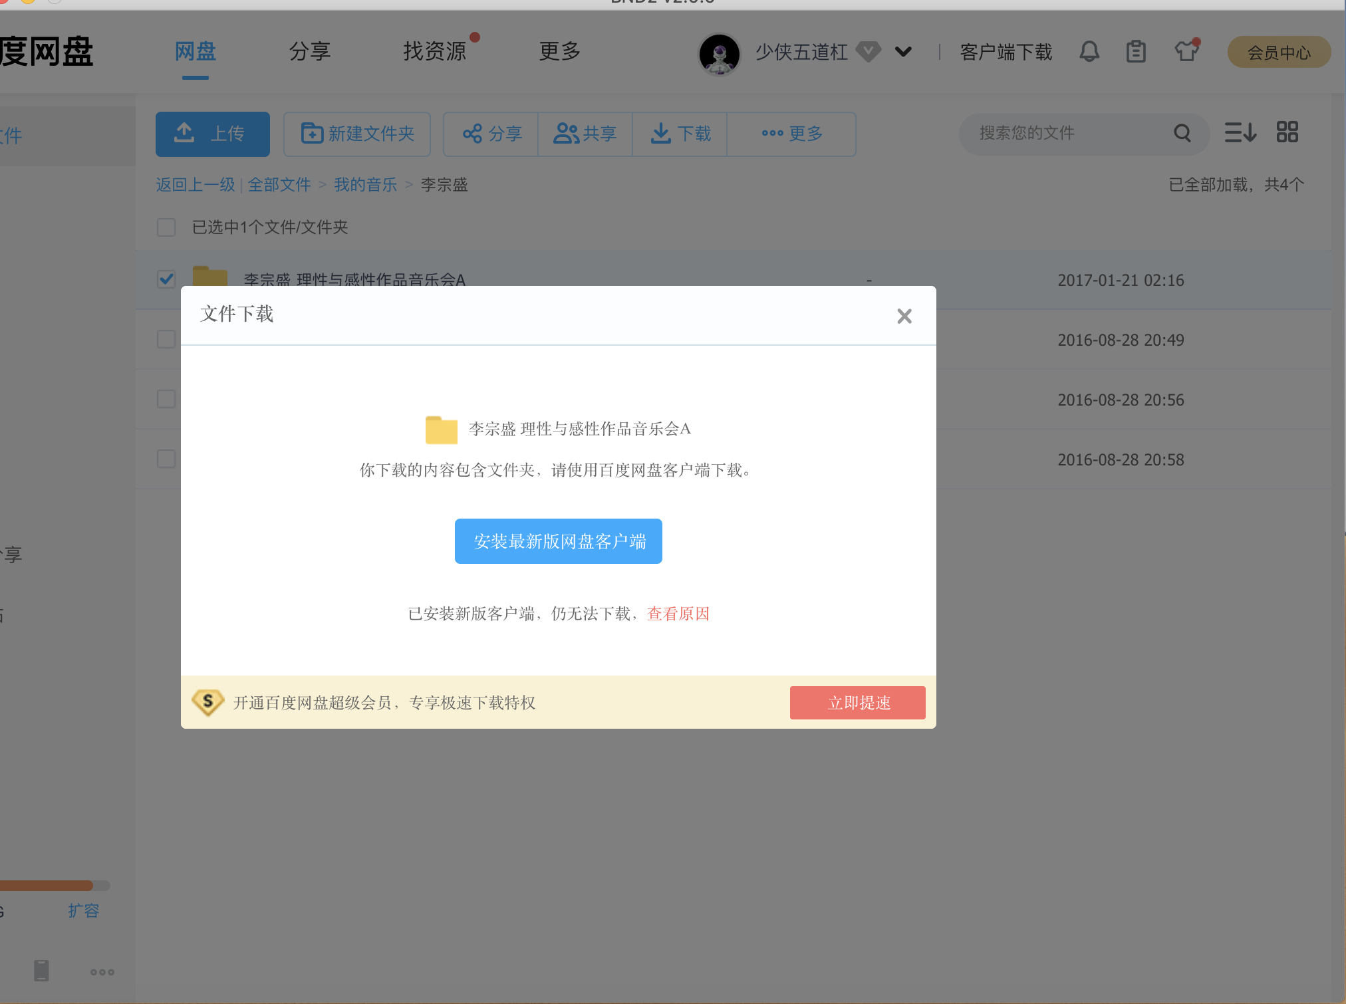The width and height of the screenshot is (1346, 1004).
Task: Click the file search input field
Action: [1064, 133]
